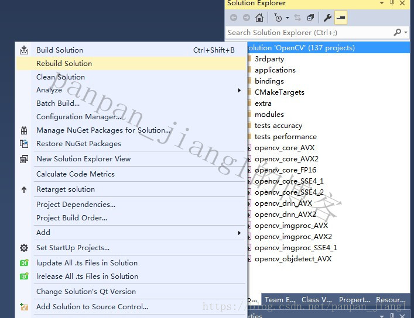Click the Restore NuGet Packages icon
414x318 pixels.
click(24, 144)
